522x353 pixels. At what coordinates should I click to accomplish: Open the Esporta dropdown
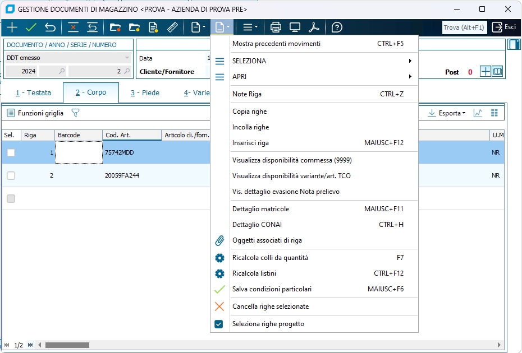click(447, 113)
